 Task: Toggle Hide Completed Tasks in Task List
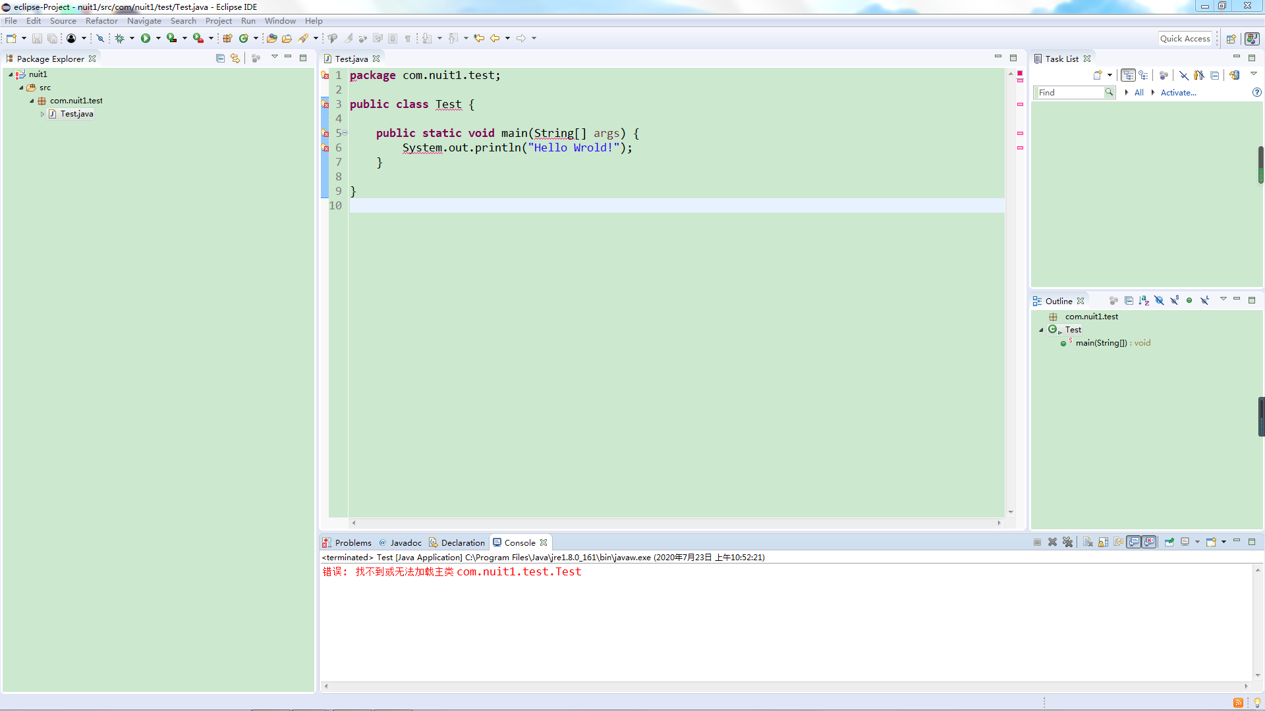point(1184,75)
